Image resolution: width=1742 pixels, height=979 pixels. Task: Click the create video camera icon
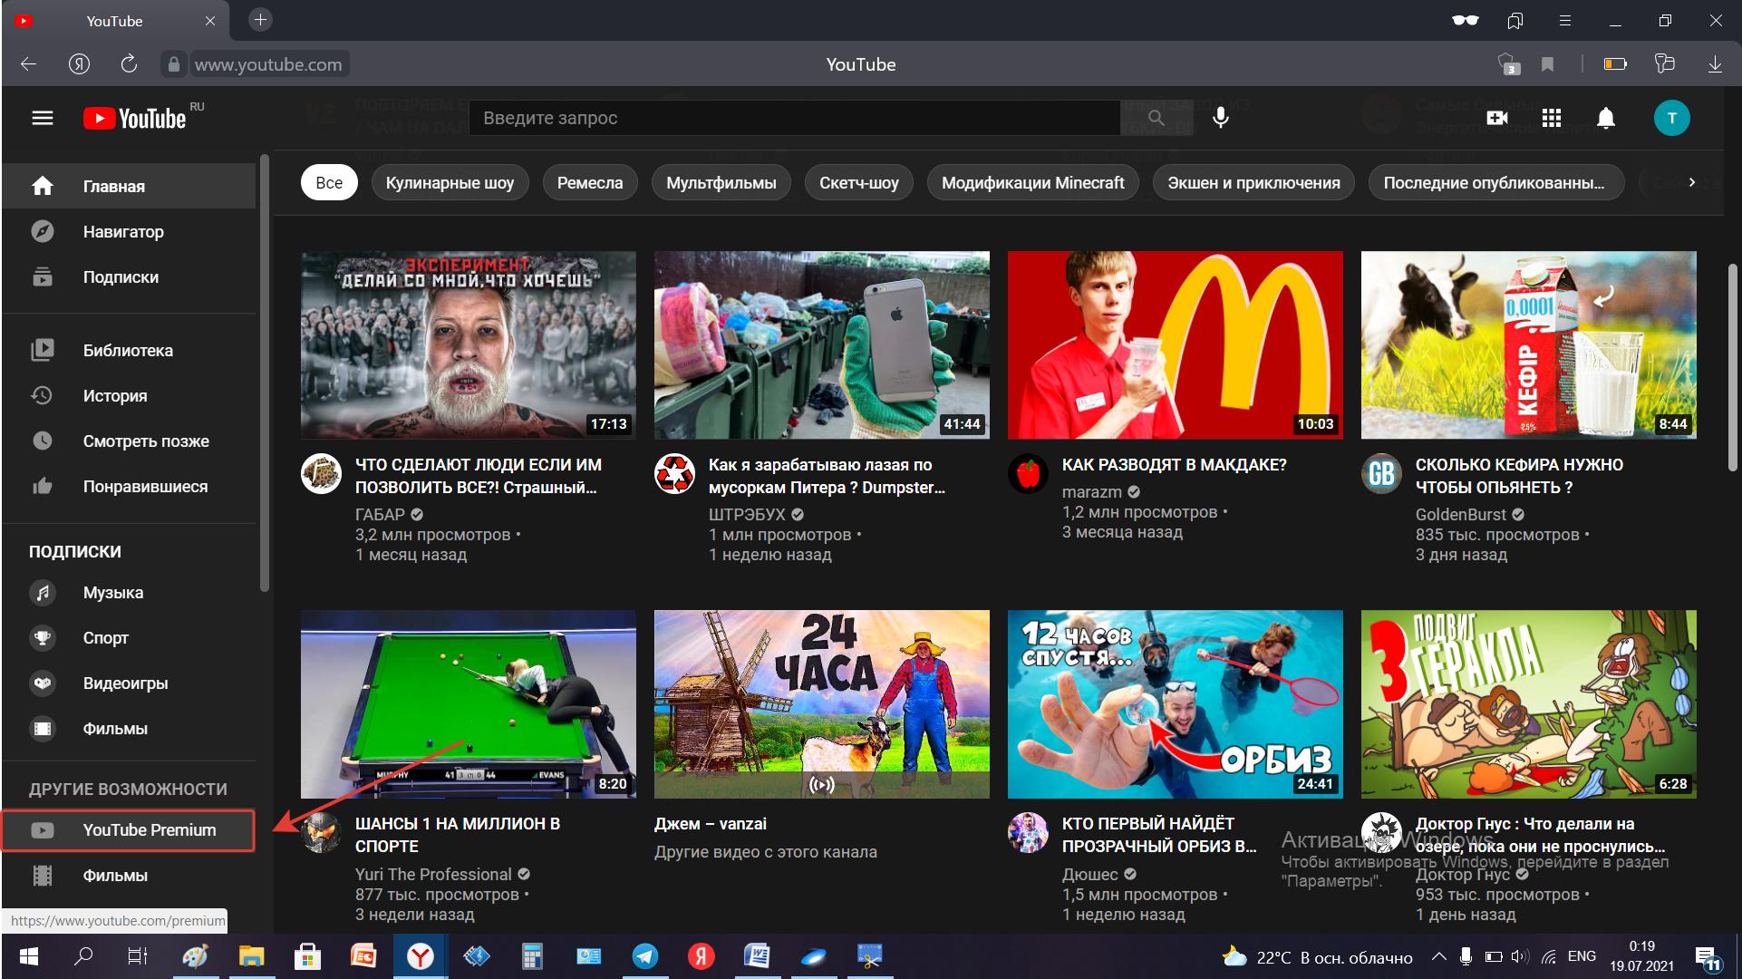click(1496, 118)
